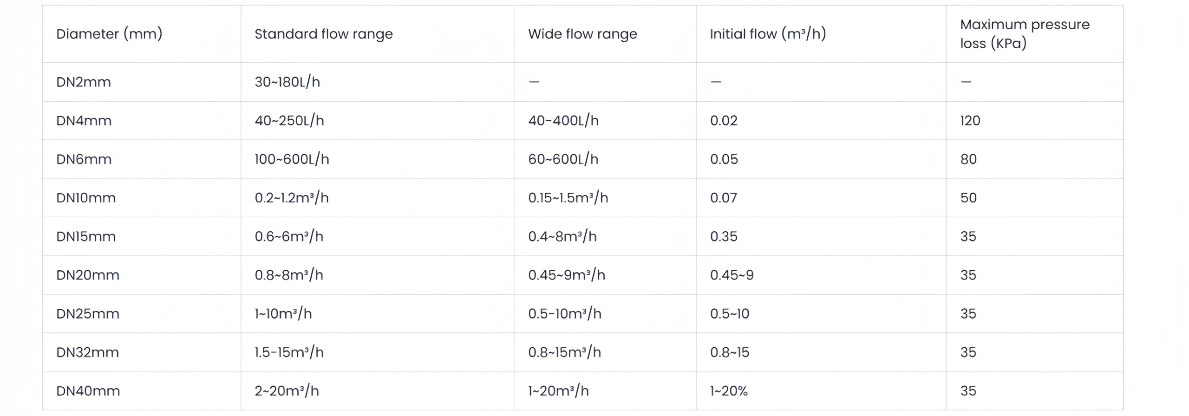This screenshot has height=416, width=1189.
Task: Select the Maximum pressure loss (KPa) header
Action: pos(1025,34)
